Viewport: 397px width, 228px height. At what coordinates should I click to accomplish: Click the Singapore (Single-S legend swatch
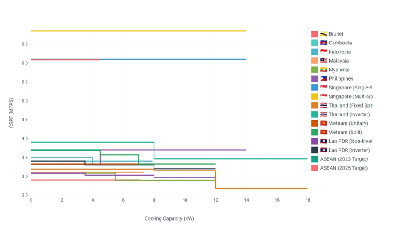point(314,88)
